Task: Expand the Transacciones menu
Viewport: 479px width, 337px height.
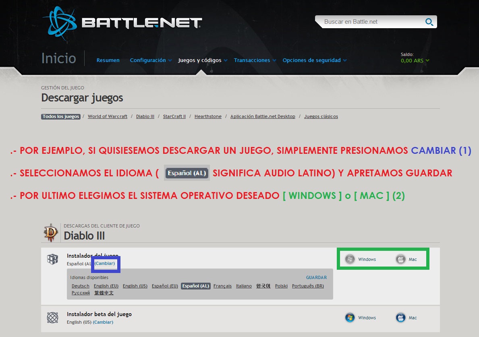Action: pos(255,60)
